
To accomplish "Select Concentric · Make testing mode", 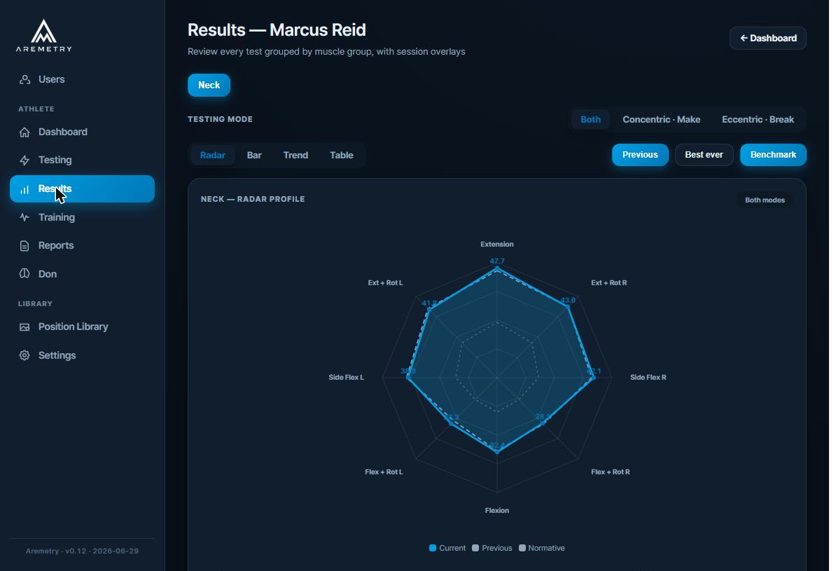I will [661, 120].
